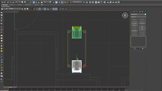Viewport: 162px width, 91px height.
Task: Toggle the ribbon display button
Action: click(x=96, y=2)
